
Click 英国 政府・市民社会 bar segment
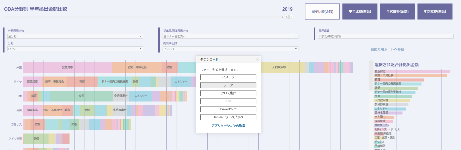coord(53,110)
